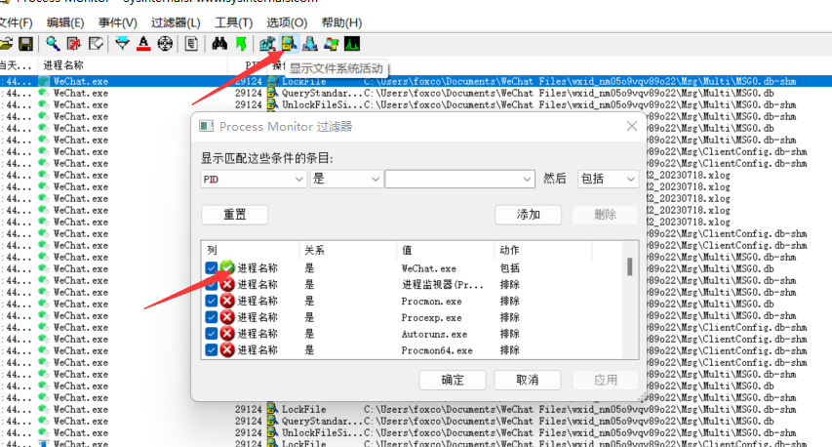Open the 过滤器(L) menu

click(176, 22)
